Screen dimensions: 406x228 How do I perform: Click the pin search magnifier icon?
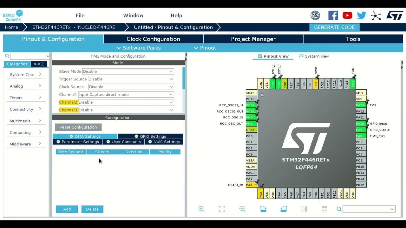(x=339, y=209)
